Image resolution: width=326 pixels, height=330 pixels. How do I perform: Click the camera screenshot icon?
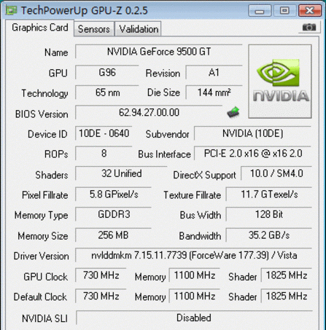[x=309, y=27]
